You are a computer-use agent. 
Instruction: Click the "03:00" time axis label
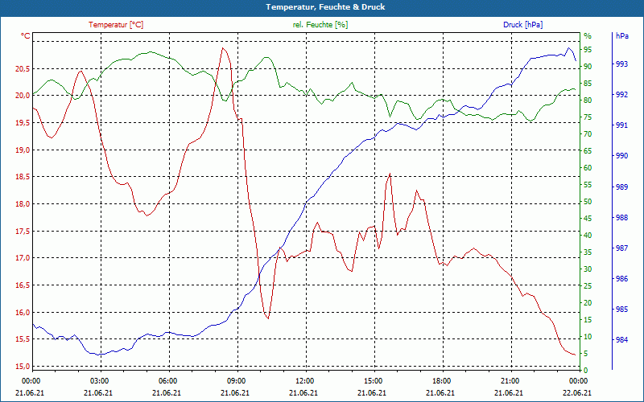point(99,380)
